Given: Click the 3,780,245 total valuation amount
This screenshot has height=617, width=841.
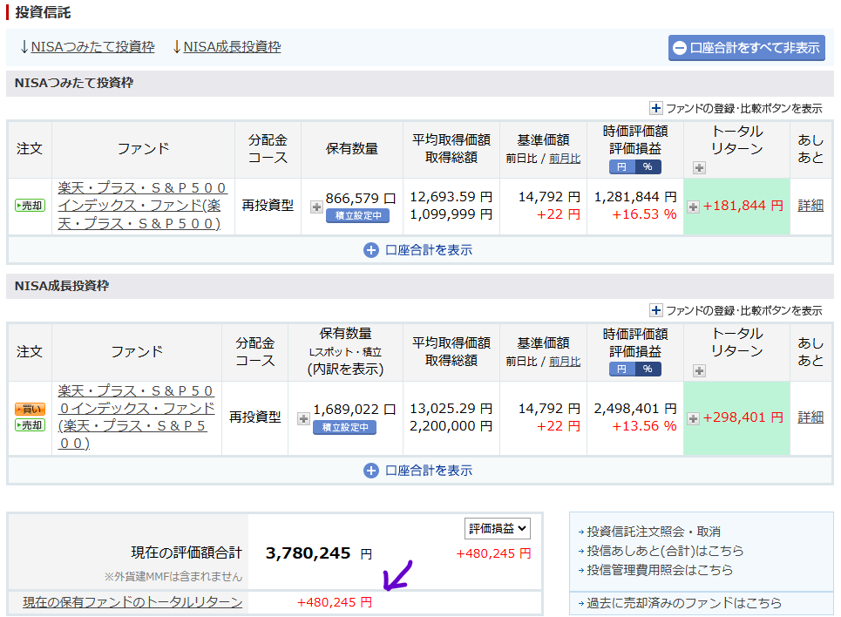Looking at the screenshot, I should [308, 553].
